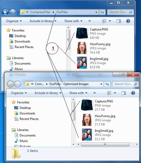The width and height of the screenshot is (141, 163).
Task: Open Help icon in OurFiles window
Action: coord(128,21)
